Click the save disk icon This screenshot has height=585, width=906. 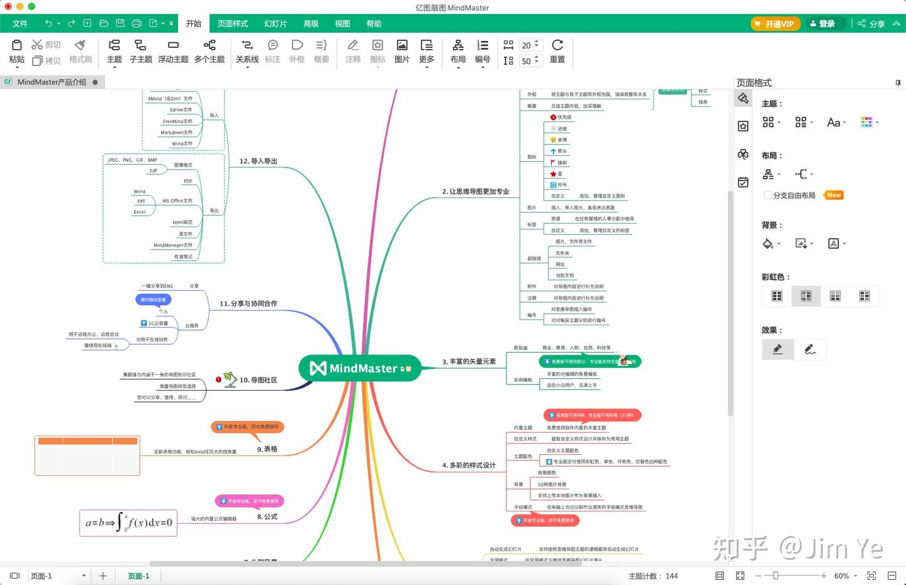(120, 23)
